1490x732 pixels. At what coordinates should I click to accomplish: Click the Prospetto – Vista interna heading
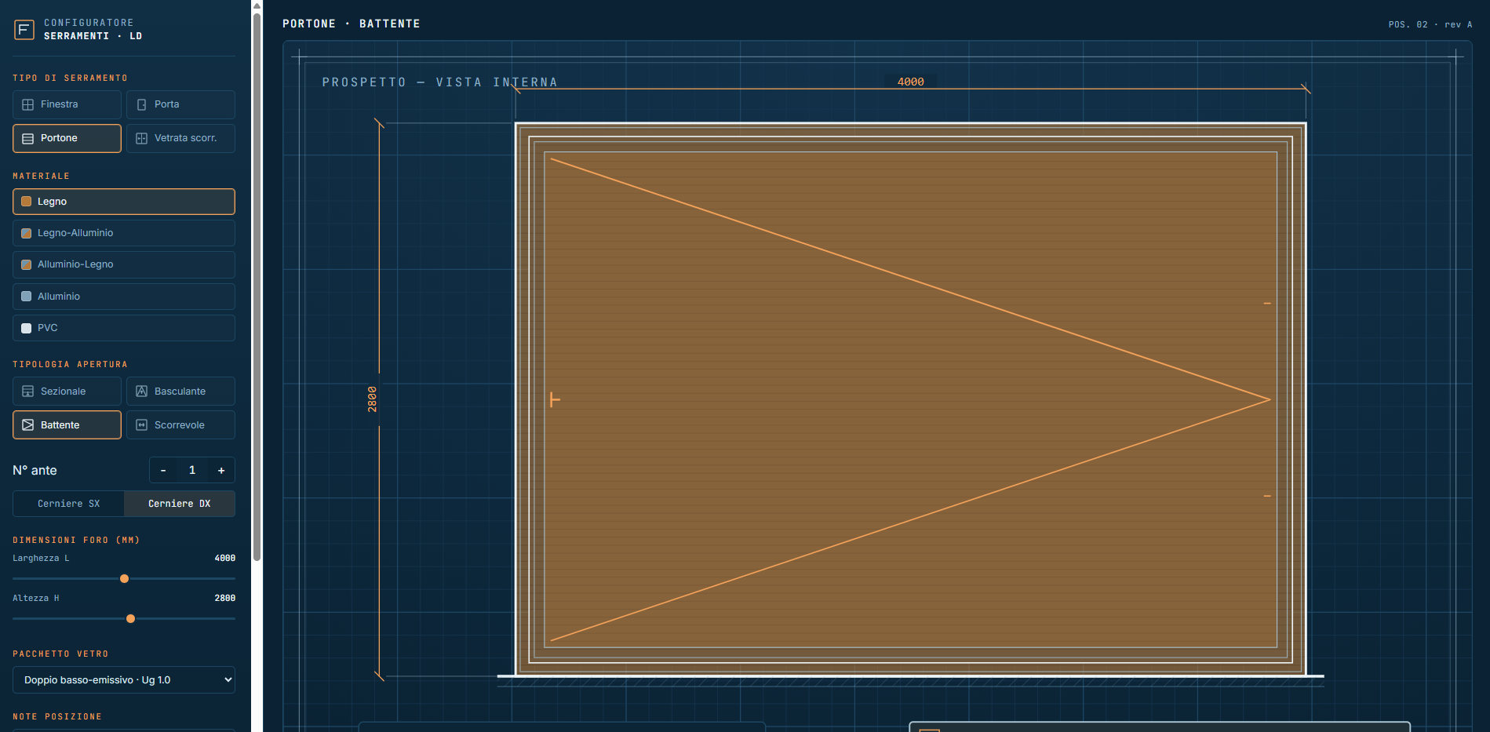pos(439,82)
